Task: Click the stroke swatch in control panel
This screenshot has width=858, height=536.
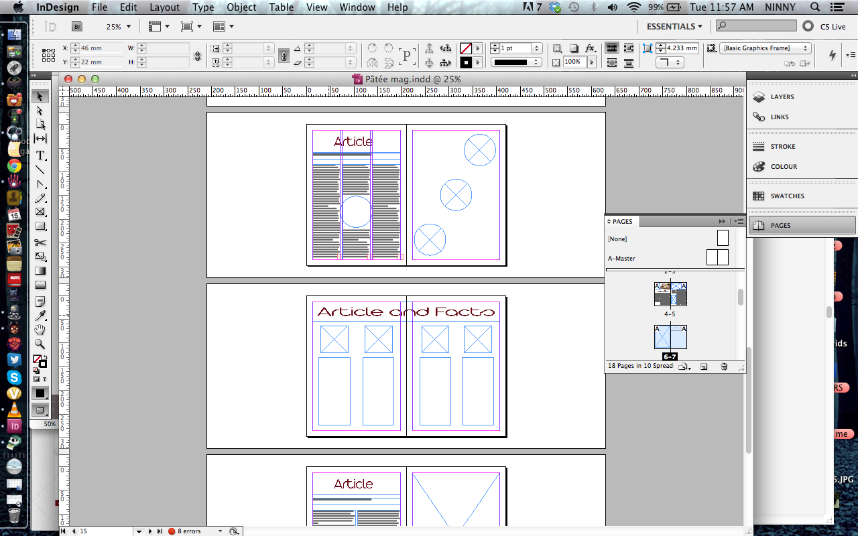Action: coord(466,62)
